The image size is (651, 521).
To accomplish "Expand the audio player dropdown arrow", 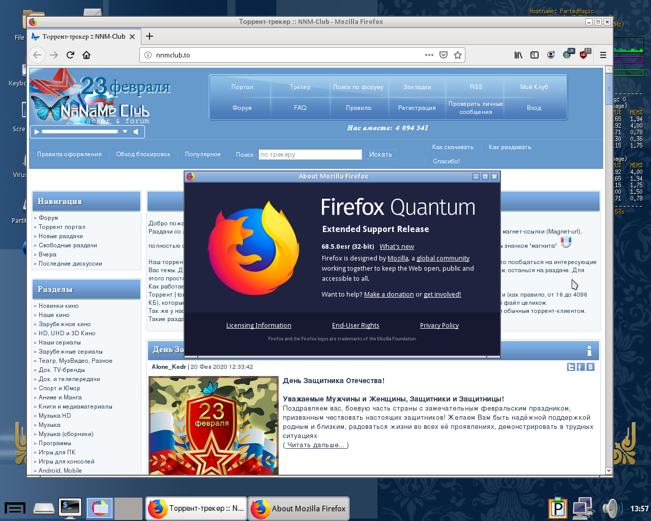I will click(125, 132).
